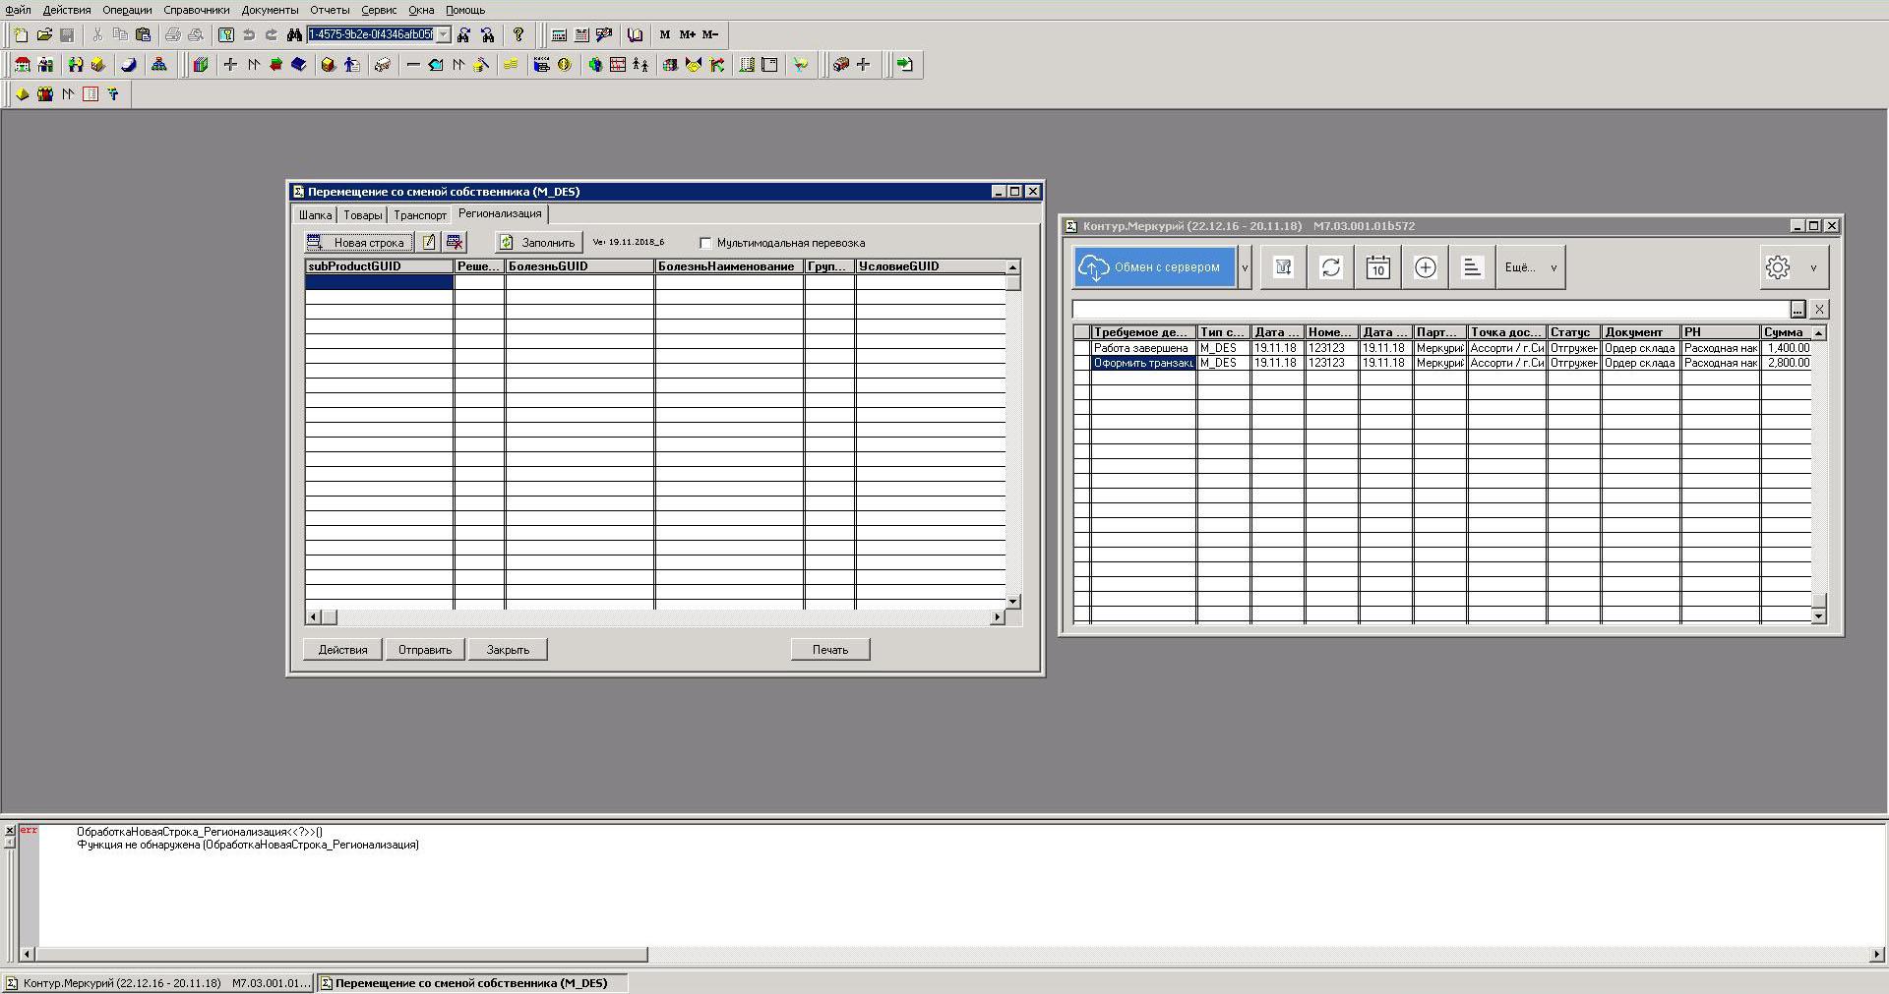This screenshot has width=1889, height=994.
Task: Toggle the Мультимодальная перевозка checkbox
Action: pos(705,243)
